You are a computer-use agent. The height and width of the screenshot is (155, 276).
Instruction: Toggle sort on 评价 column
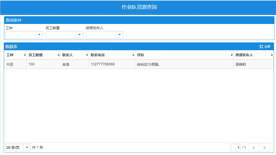point(232,55)
